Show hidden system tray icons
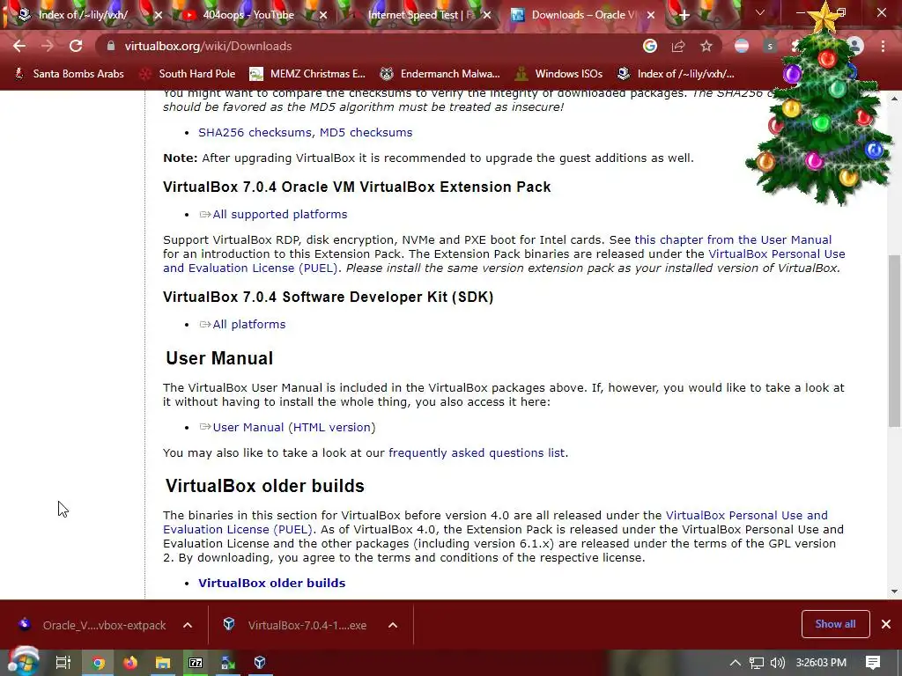The width and height of the screenshot is (902, 676). [736, 663]
